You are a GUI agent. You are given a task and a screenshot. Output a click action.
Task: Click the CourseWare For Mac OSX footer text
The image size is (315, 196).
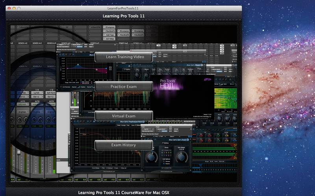point(124,192)
